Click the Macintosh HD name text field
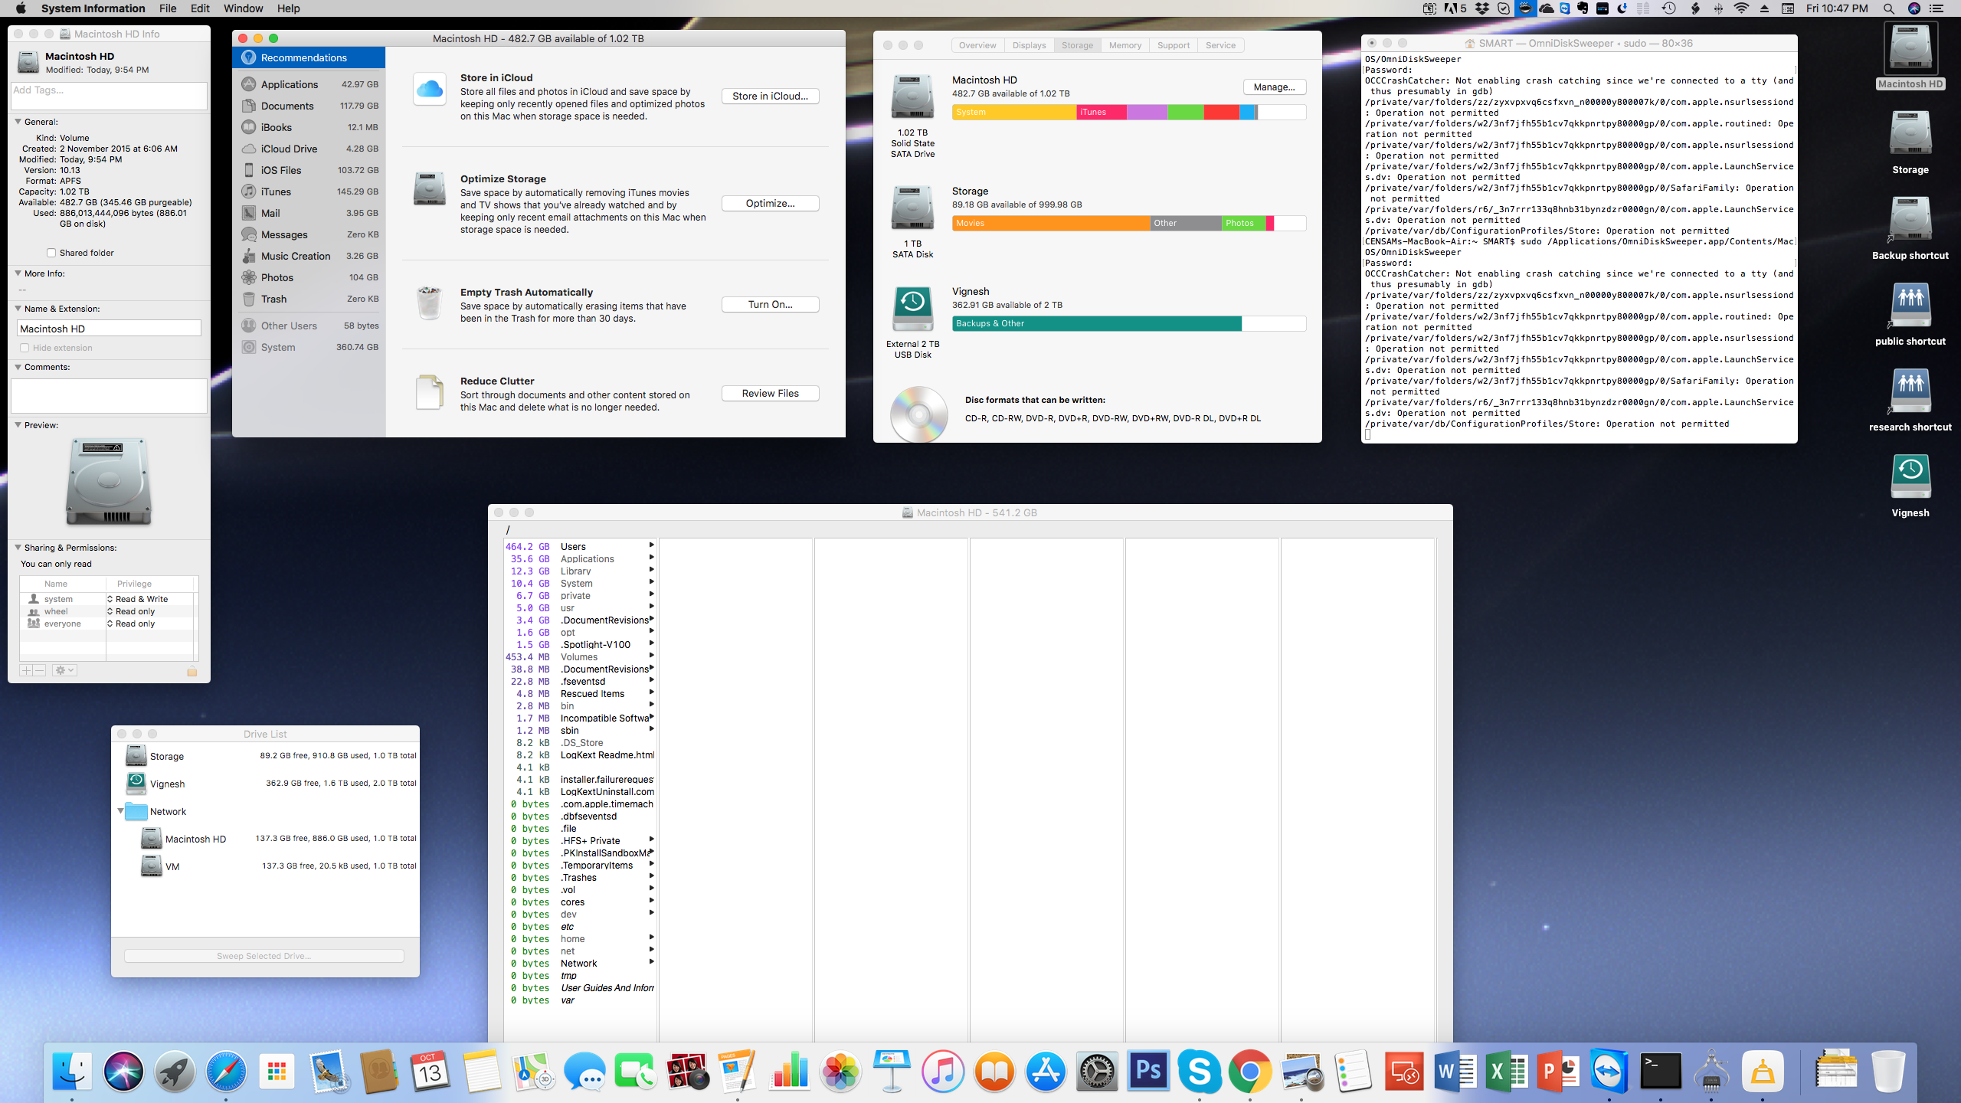Screen dimensions: 1961x1103 tap(109, 329)
